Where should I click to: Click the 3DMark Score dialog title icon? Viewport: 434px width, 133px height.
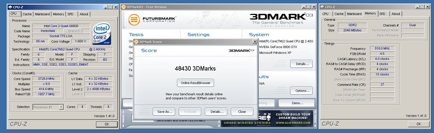point(136,42)
